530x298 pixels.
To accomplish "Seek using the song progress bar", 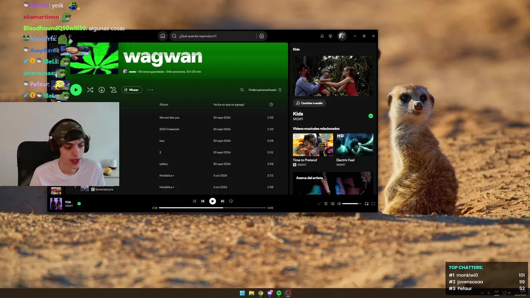I will coord(212,208).
